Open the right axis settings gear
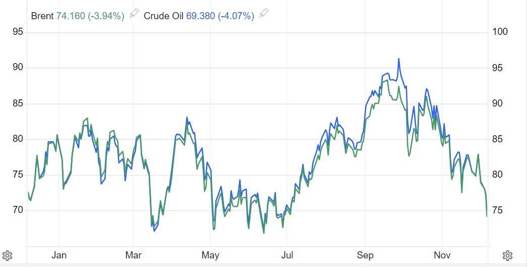This screenshot has width=527, height=267. (x=508, y=255)
